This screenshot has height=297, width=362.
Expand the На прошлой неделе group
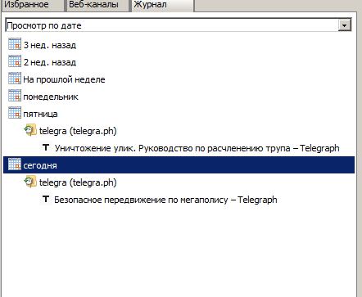pos(64,79)
